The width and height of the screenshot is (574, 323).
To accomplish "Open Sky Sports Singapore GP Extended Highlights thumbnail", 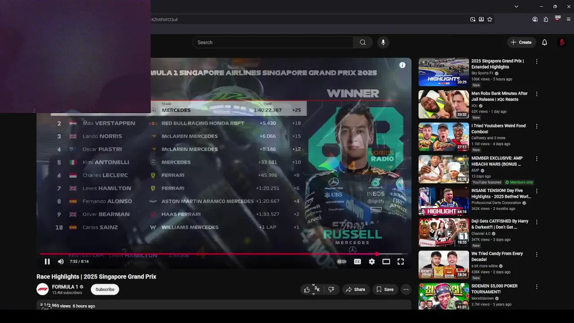I will [x=444, y=72].
